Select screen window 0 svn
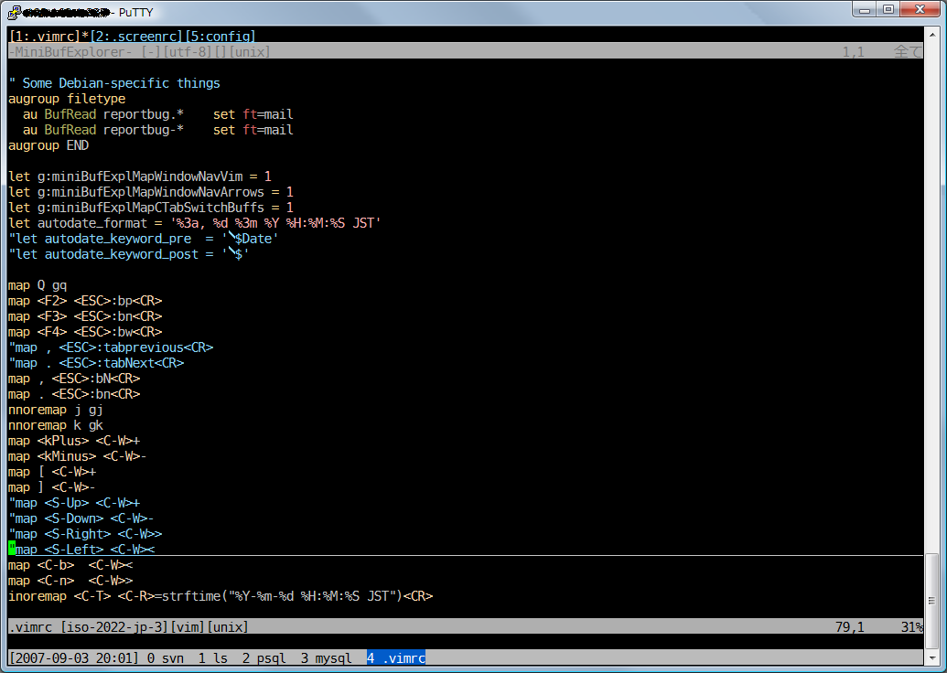 pyautogui.click(x=165, y=658)
